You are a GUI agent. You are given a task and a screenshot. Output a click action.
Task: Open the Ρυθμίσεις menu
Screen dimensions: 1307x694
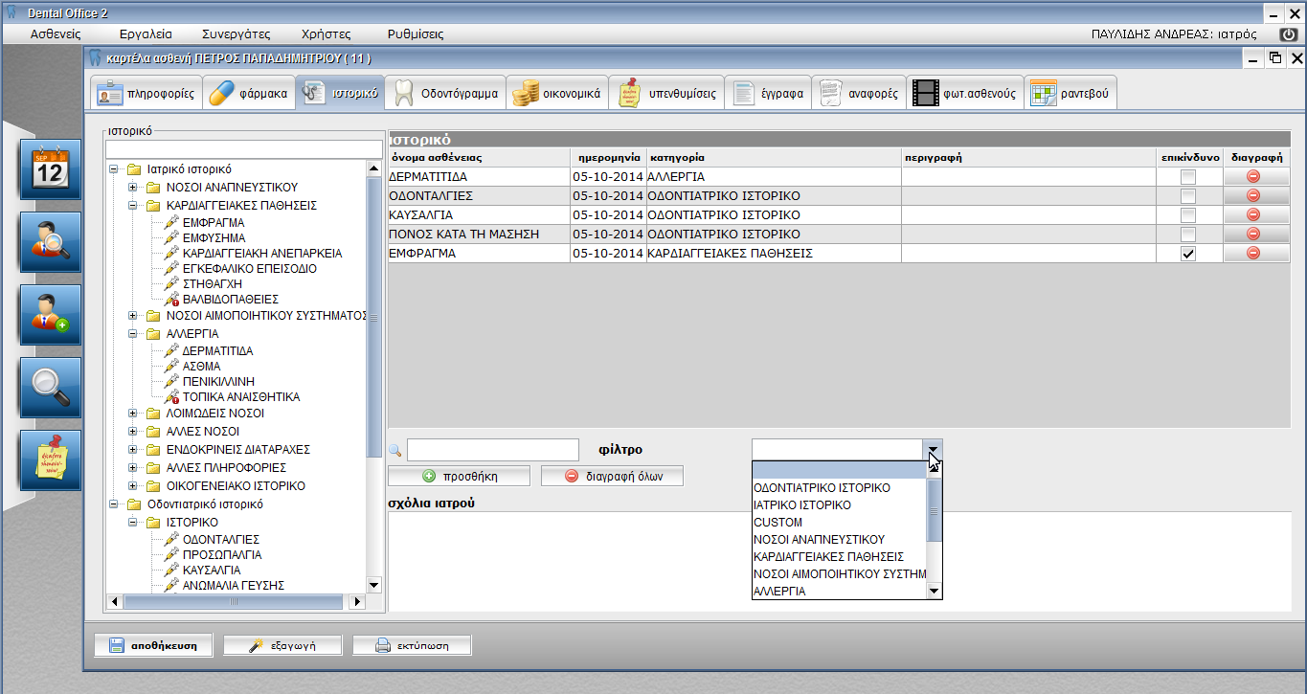(x=416, y=34)
